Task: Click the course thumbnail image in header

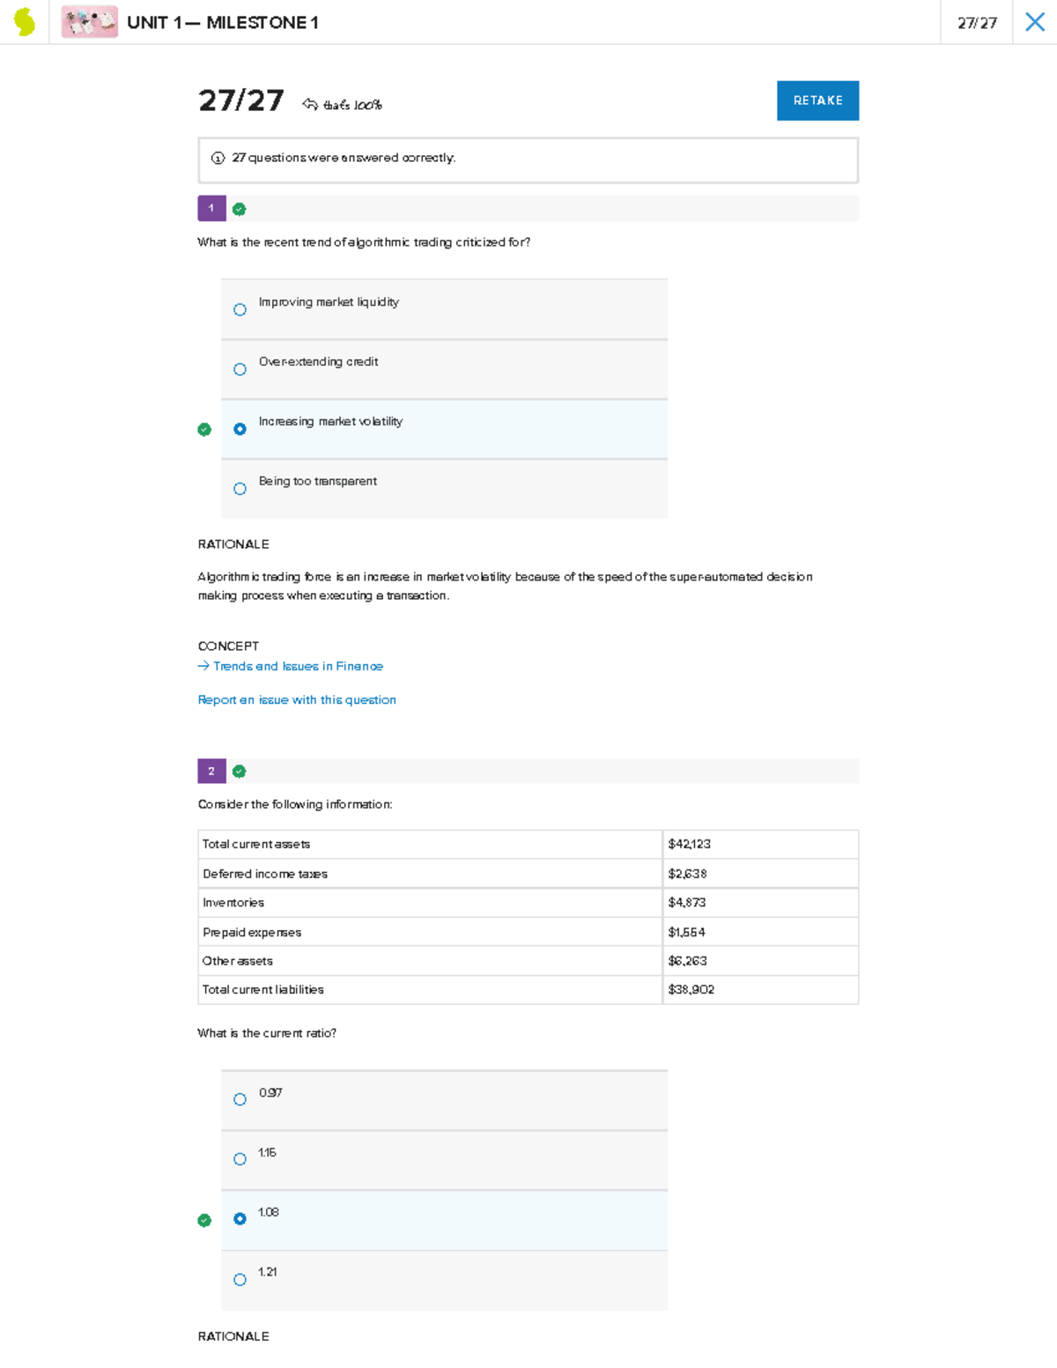Action: point(89,22)
